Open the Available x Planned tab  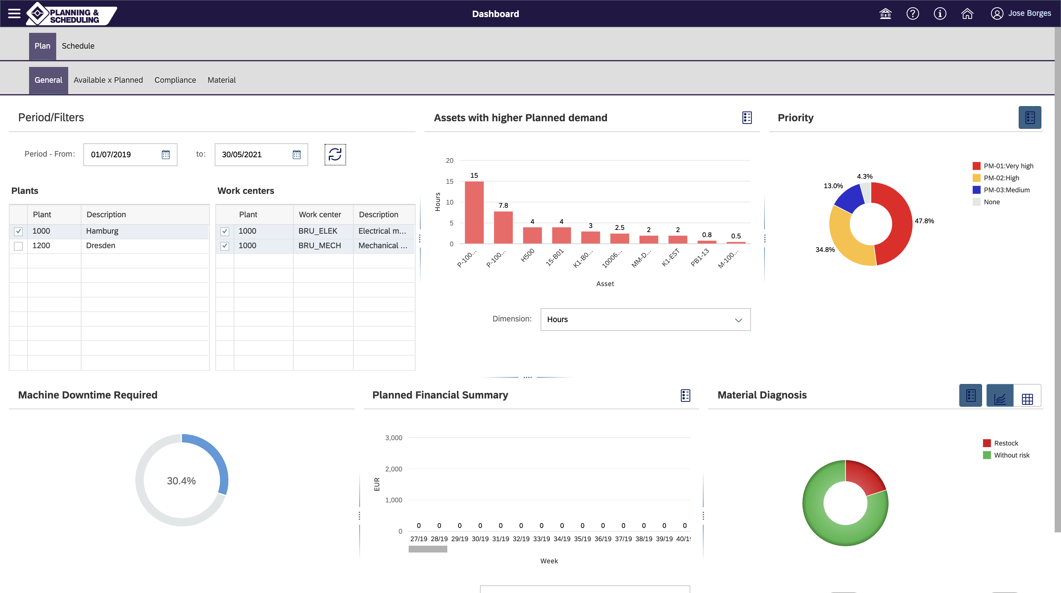[x=108, y=80]
